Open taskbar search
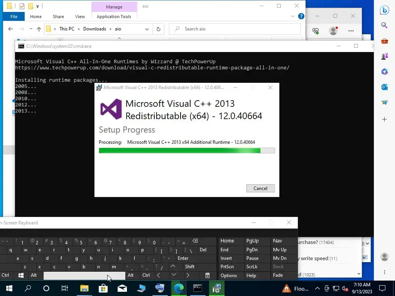This screenshot has height=296, width=395. click(x=28, y=288)
